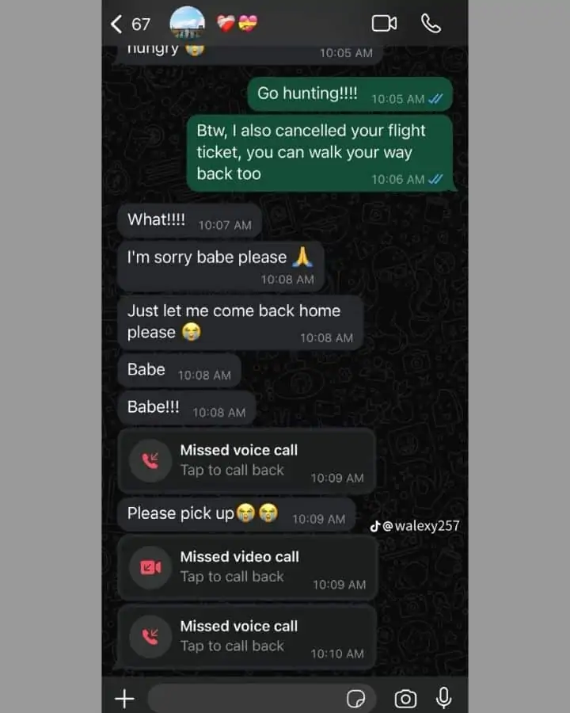Tap the red missed video call icon
The height and width of the screenshot is (713, 570).
click(150, 567)
